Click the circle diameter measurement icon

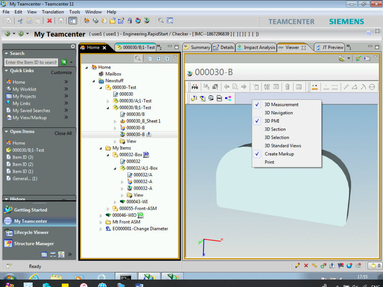(x=372, y=87)
